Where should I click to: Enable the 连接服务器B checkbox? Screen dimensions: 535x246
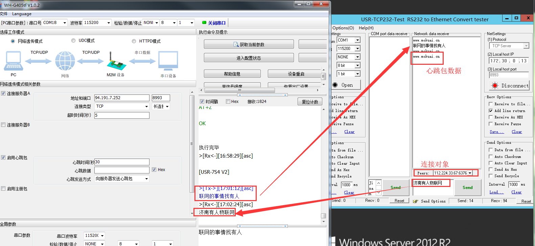[3, 125]
